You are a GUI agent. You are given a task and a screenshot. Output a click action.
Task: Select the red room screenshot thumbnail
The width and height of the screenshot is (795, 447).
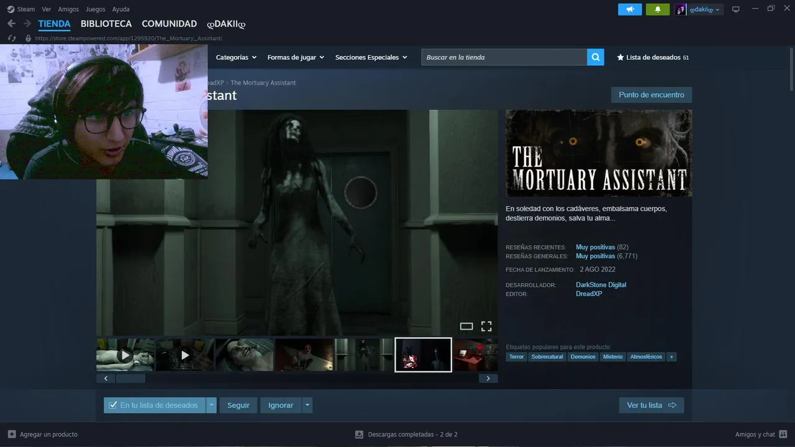476,355
